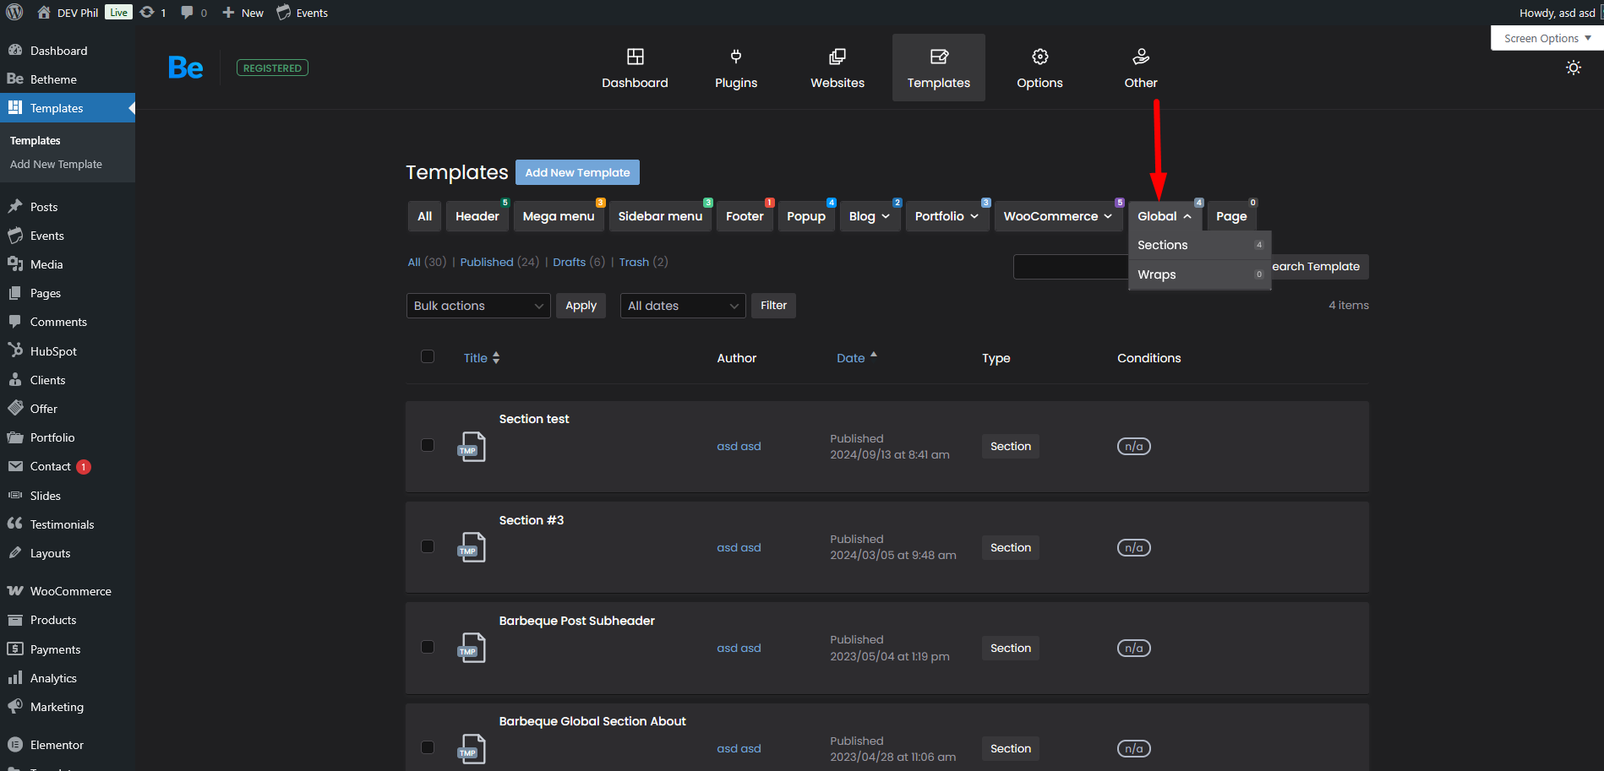The image size is (1604, 771).
Task: Click the Posts pin icon in the sidebar
Action: (x=15, y=207)
